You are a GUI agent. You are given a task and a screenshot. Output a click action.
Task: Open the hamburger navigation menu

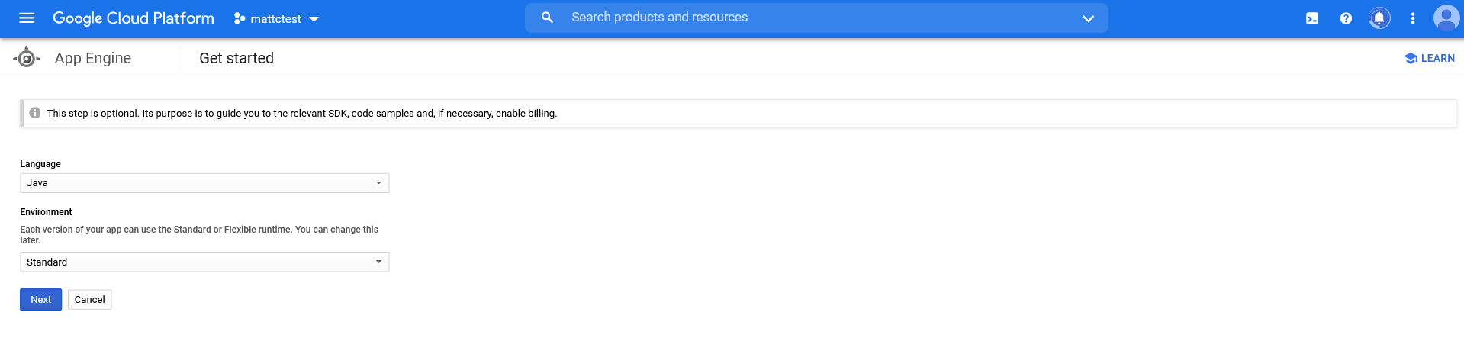(27, 18)
